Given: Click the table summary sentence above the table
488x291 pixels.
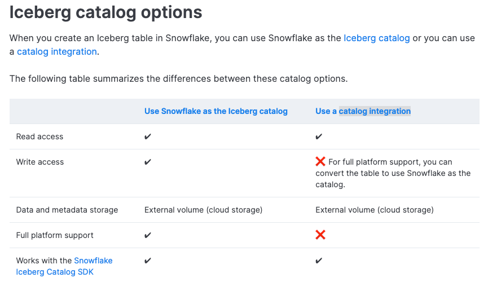Looking at the screenshot, I should [178, 78].
